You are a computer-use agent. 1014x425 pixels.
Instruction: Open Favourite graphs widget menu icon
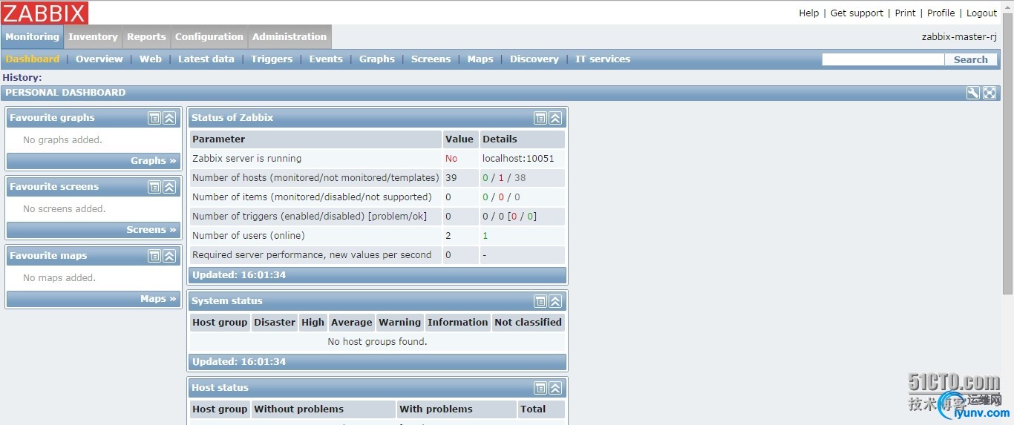pyautogui.click(x=154, y=118)
